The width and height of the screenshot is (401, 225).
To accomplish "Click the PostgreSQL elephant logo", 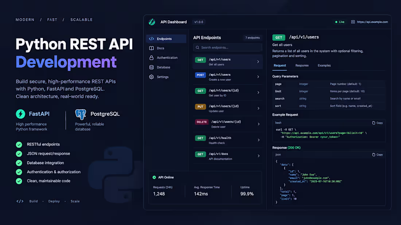I will (81, 114).
